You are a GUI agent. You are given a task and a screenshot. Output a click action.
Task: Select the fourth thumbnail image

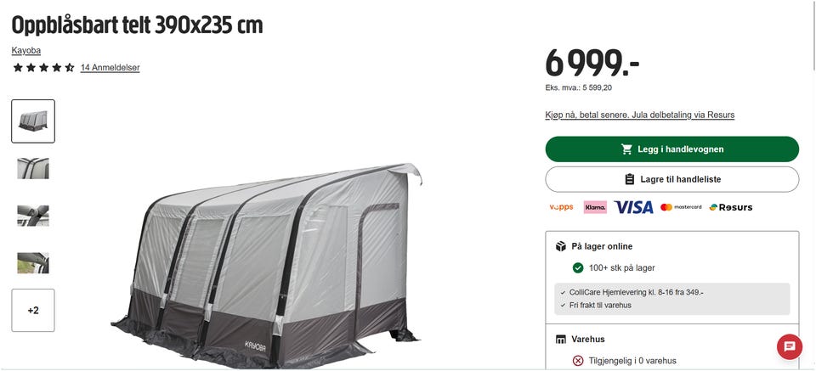[33, 263]
